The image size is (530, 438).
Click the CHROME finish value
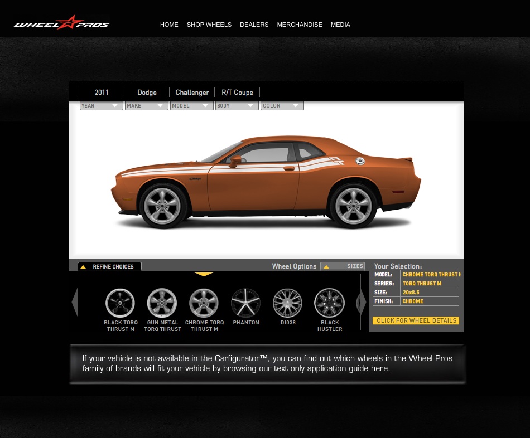pyautogui.click(x=413, y=301)
